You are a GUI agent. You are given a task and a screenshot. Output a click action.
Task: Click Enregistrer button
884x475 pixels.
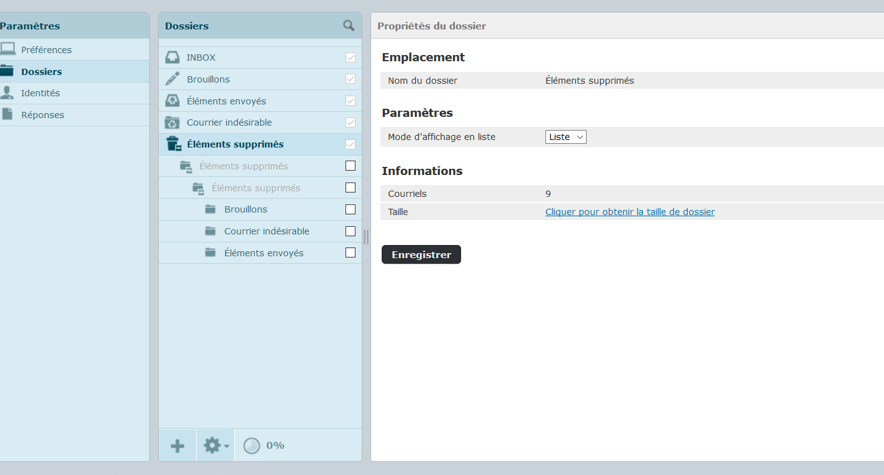[421, 254]
